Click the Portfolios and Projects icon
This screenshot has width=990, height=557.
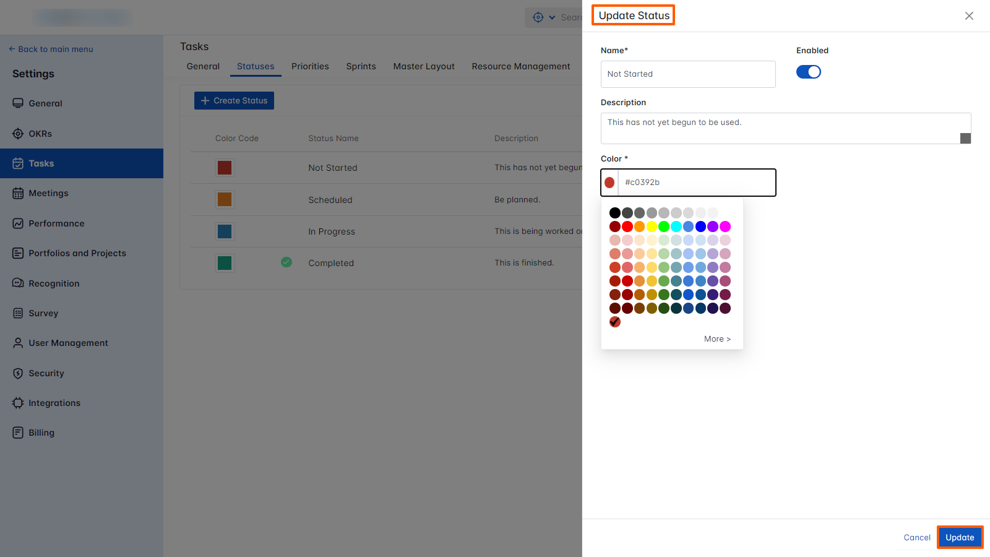tap(18, 253)
